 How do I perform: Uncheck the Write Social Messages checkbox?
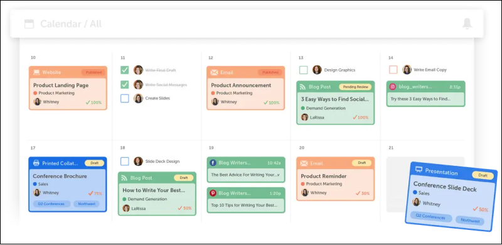coord(125,85)
